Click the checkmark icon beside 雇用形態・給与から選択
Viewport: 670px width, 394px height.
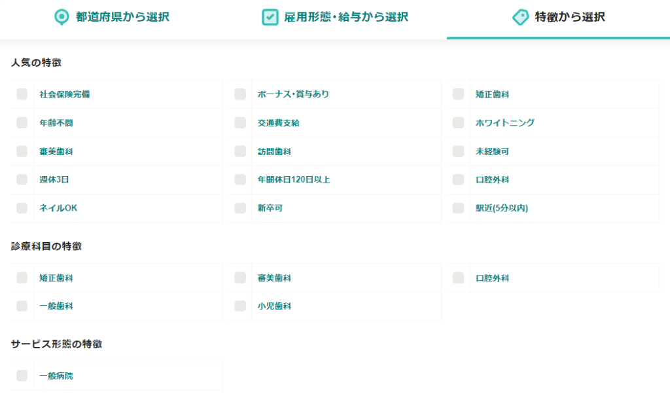pyautogui.click(x=270, y=17)
